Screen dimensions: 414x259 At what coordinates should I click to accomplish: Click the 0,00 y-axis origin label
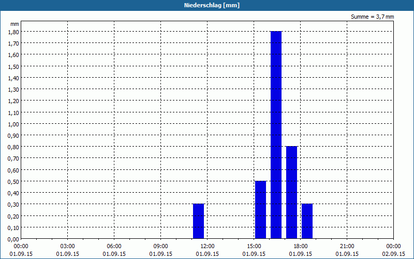(x=13, y=239)
